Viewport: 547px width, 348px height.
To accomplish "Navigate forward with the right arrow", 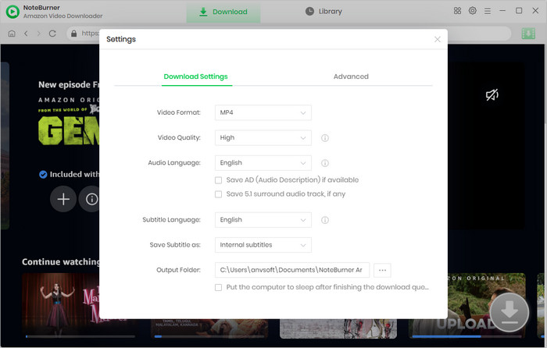I will (x=39, y=34).
